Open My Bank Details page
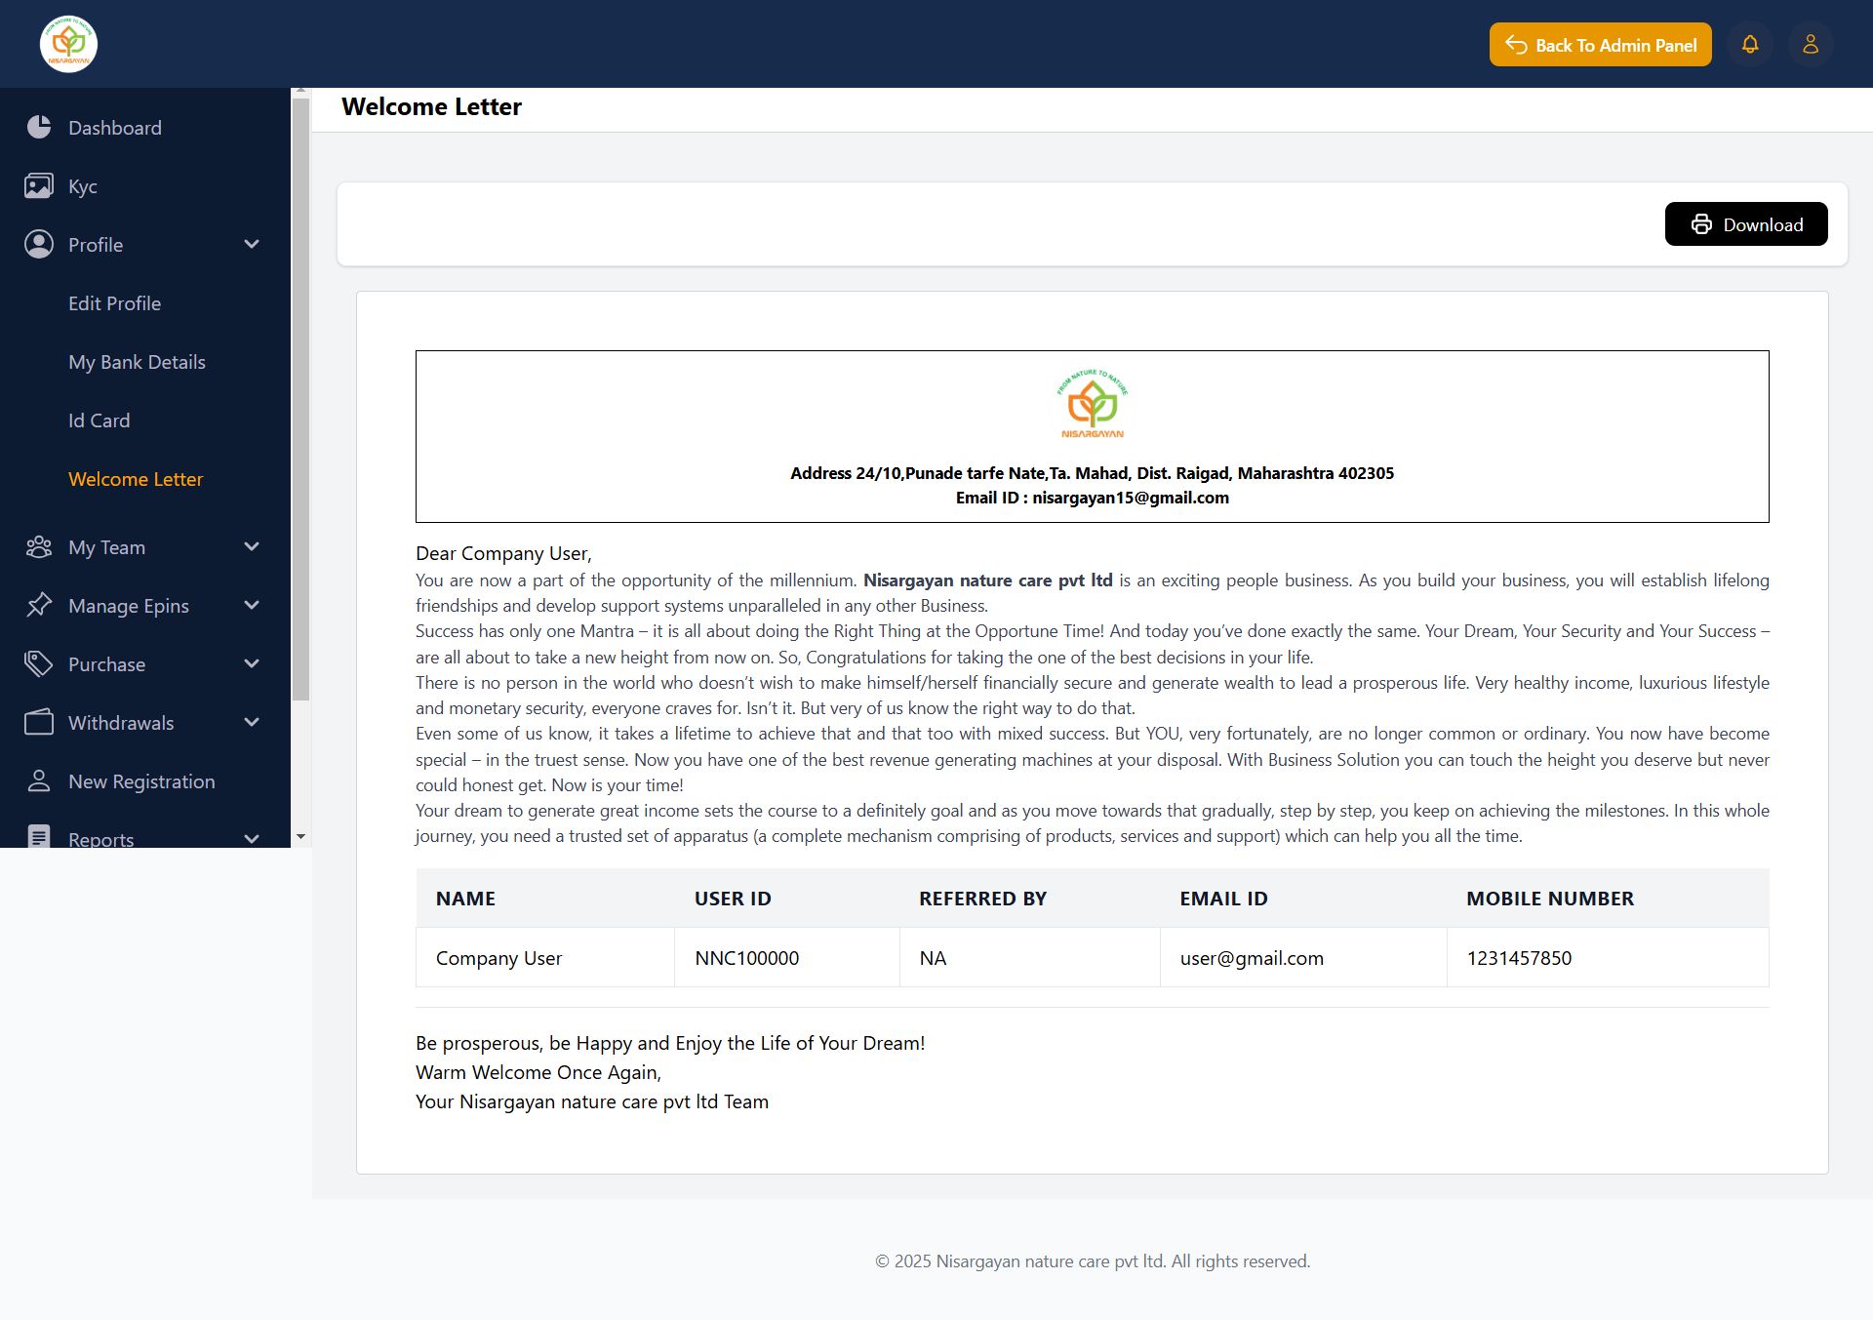 pyautogui.click(x=138, y=362)
